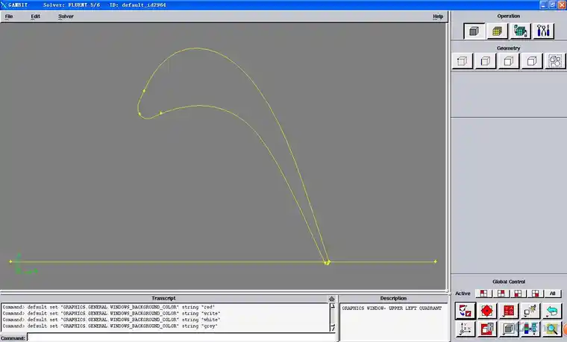567x342 pixels.
Task: Click "ID: default_id2964" in the title bar
Action: click(x=138, y=5)
